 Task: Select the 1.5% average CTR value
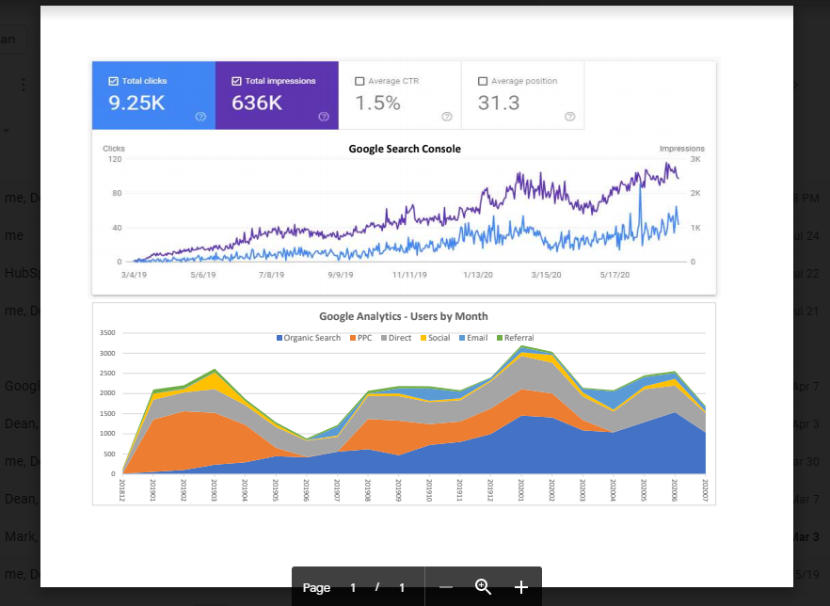click(377, 103)
